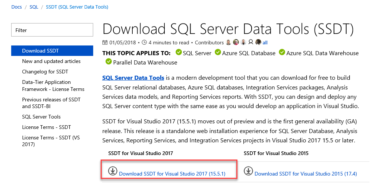Download SSDT for Visual Studio 2017 (15.5.1)
This screenshot has height=183, width=372.
172,174
